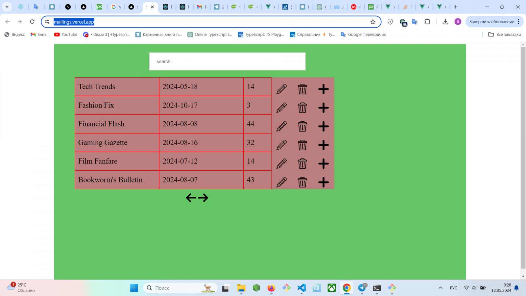Delete the Film Fanfare mailing

point(302,163)
